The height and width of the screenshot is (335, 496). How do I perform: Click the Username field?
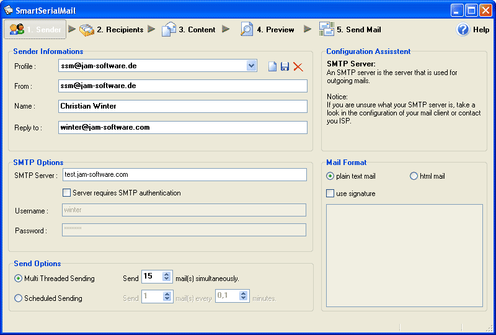click(x=184, y=210)
